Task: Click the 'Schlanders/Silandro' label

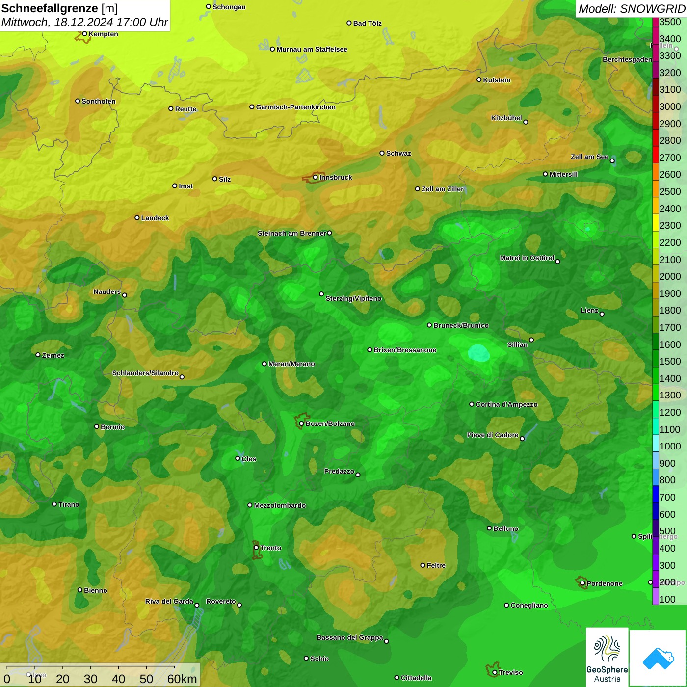Action: point(145,373)
